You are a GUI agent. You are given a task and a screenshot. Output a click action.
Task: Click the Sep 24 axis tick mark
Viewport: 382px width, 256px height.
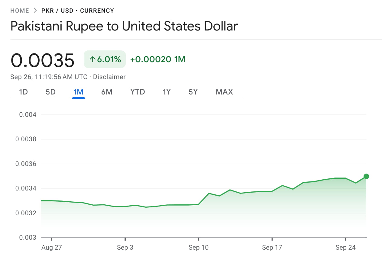[345, 239]
